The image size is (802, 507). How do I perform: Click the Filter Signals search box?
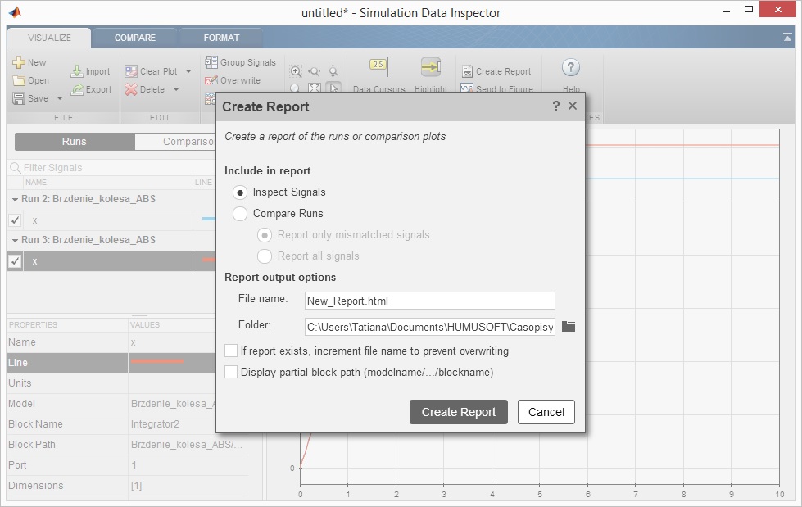[x=112, y=168]
